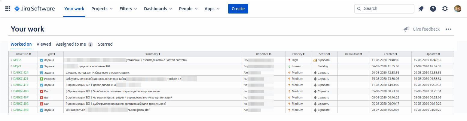Switch to the Worked on tab

(x=21, y=44)
